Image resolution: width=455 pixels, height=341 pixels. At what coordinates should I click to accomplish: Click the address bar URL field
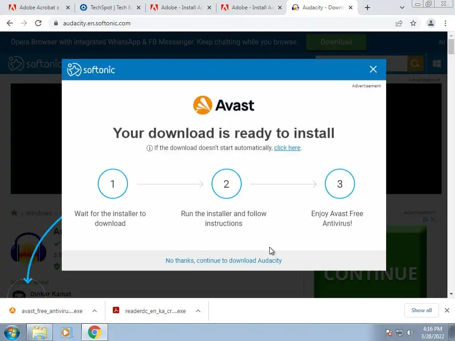(x=220, y=23)
